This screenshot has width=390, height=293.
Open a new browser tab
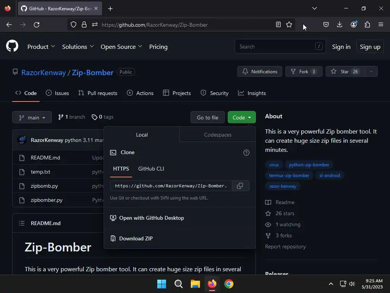click(110, 9)
